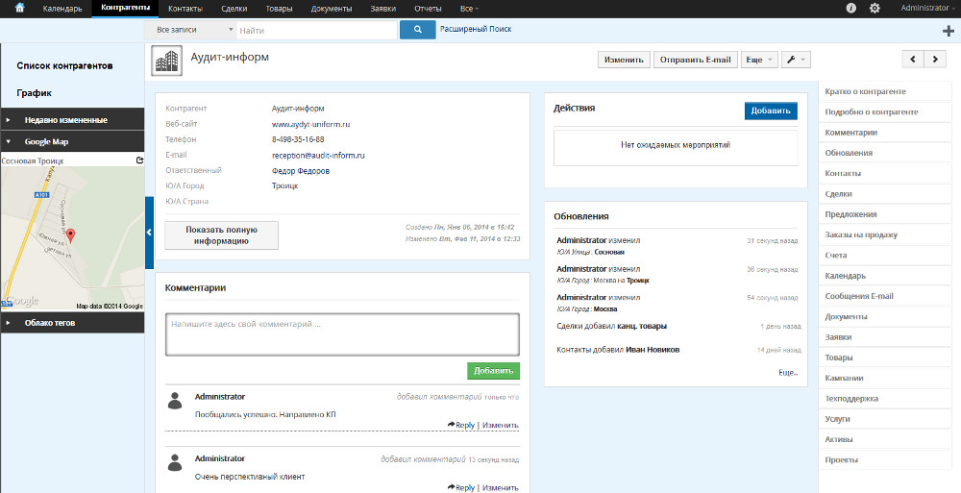Select 'Подробно о контрагенте' tab

(x=885, y=112)
